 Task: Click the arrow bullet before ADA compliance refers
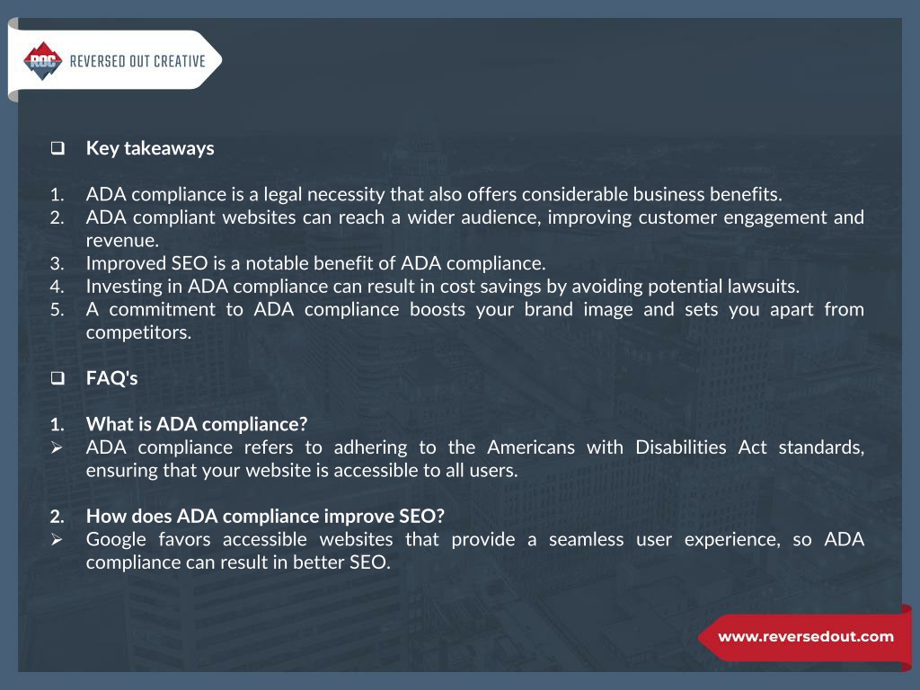point(57,447)
